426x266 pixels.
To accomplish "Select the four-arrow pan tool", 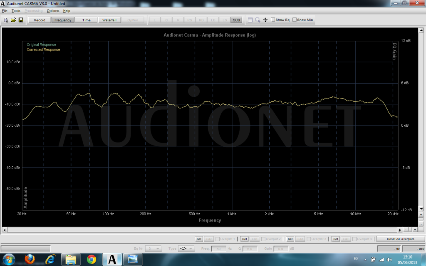I will pyautogui.click(x=265, y=20).
